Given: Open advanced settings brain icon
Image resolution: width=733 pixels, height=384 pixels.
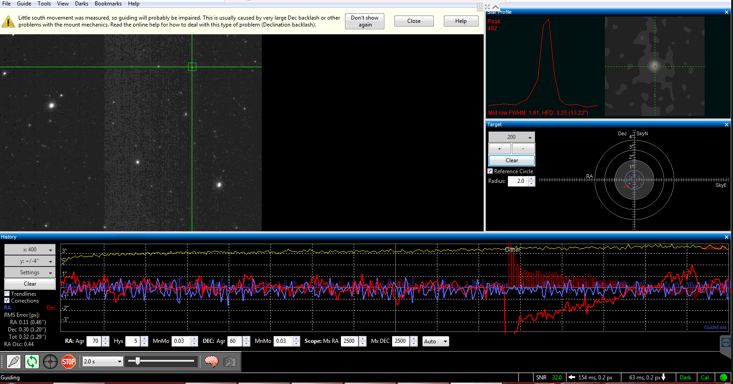Looking at the screenshot, I should click(x=211, y=362).
